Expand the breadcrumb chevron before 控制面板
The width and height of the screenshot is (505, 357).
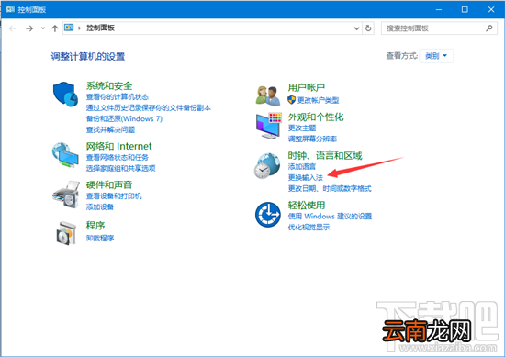click(x=79, y=28)
